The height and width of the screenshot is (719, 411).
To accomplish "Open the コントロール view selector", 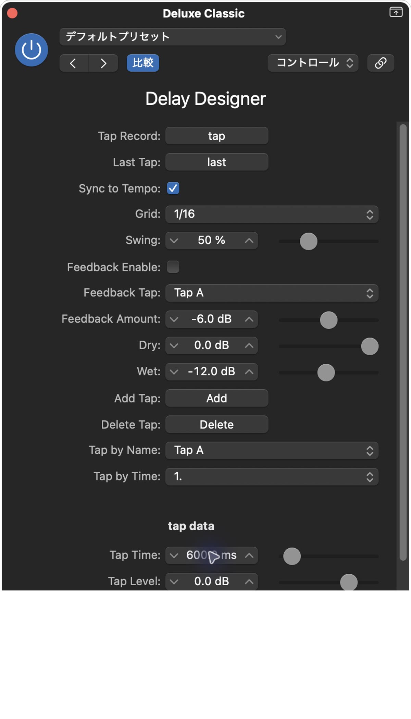I will (x=313, y=63).
